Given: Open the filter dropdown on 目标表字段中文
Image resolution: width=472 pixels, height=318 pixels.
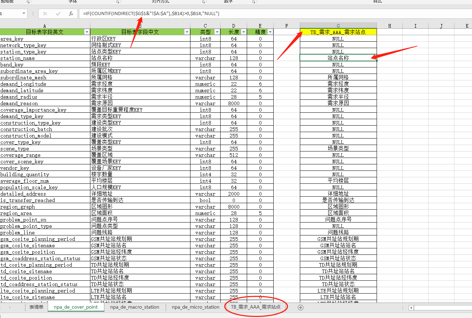Looking at the screenshot, I should [187, 32].
